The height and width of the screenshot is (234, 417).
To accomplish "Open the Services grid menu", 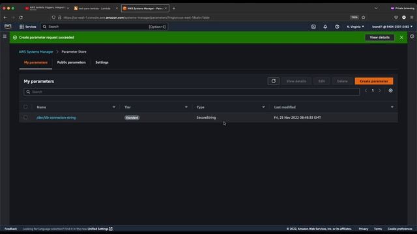I will [27, 27].
